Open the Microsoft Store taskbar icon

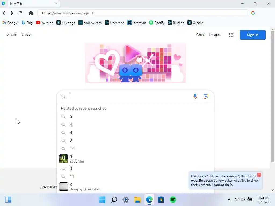[x=161, y=200]
